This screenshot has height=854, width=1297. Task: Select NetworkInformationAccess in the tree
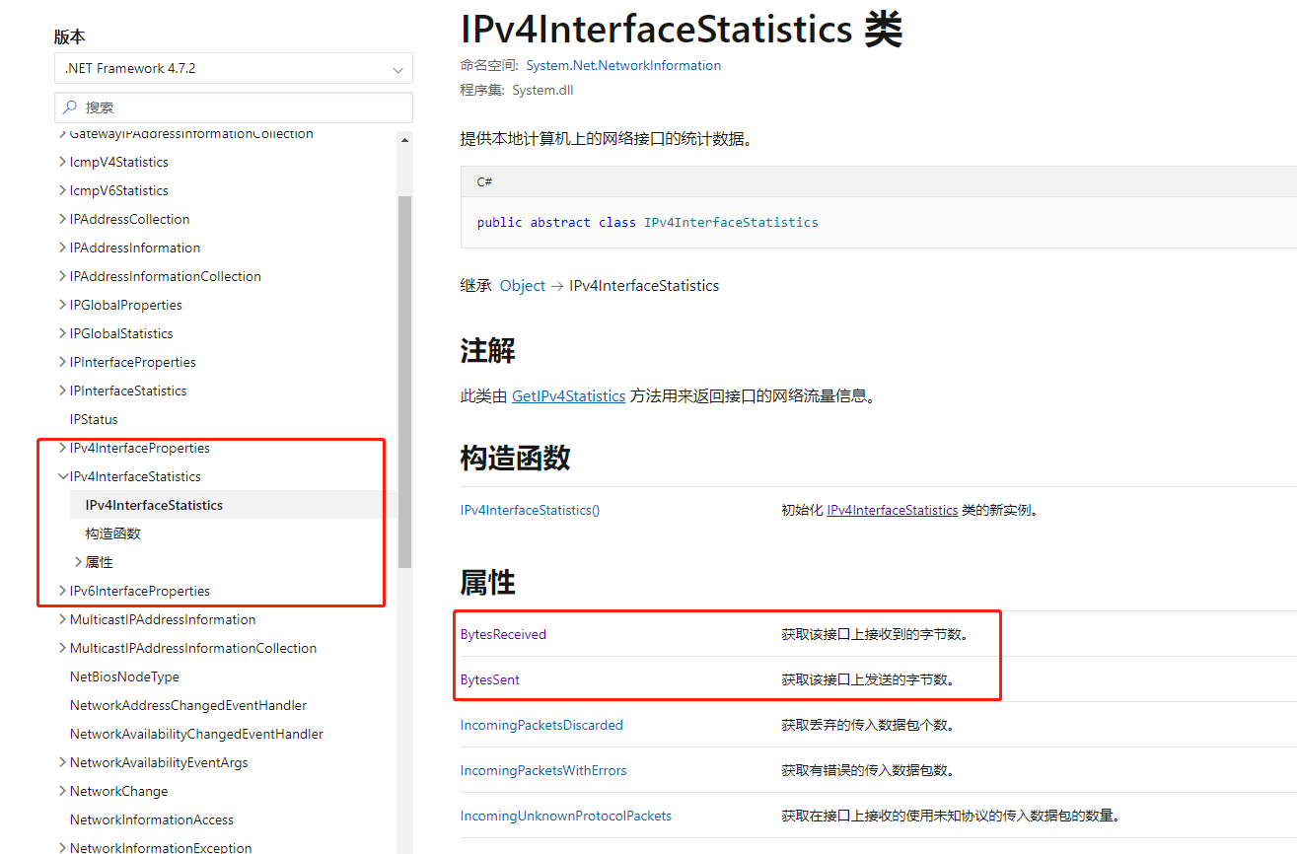pyautogui.click(x=152, y=819)
